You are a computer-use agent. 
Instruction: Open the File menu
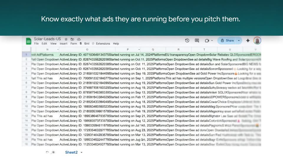pos(36,44)
